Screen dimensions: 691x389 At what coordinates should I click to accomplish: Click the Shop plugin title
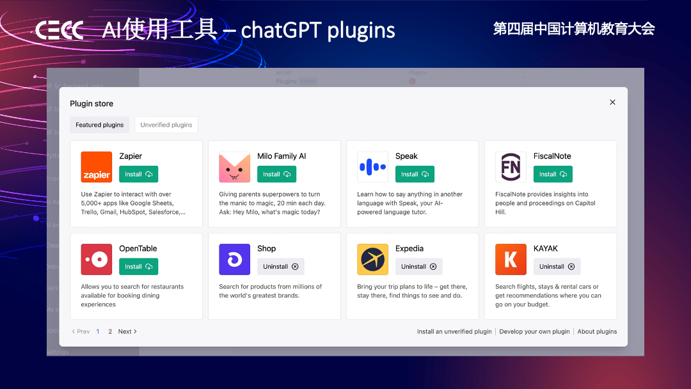point(267,248)
